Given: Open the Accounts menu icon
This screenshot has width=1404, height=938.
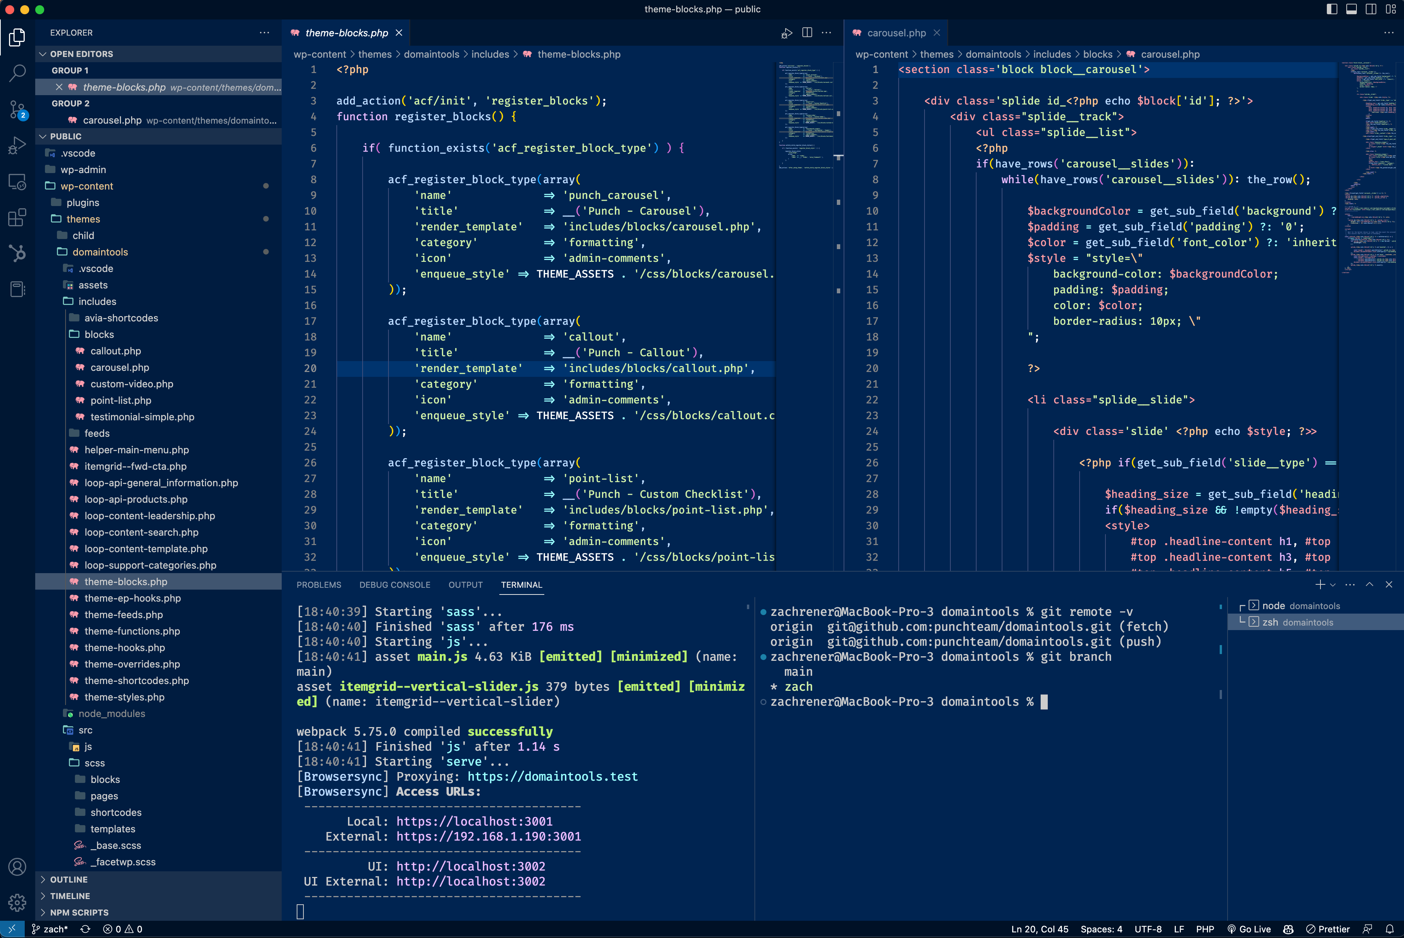Looking at the screenshot, I should [17, 867].
